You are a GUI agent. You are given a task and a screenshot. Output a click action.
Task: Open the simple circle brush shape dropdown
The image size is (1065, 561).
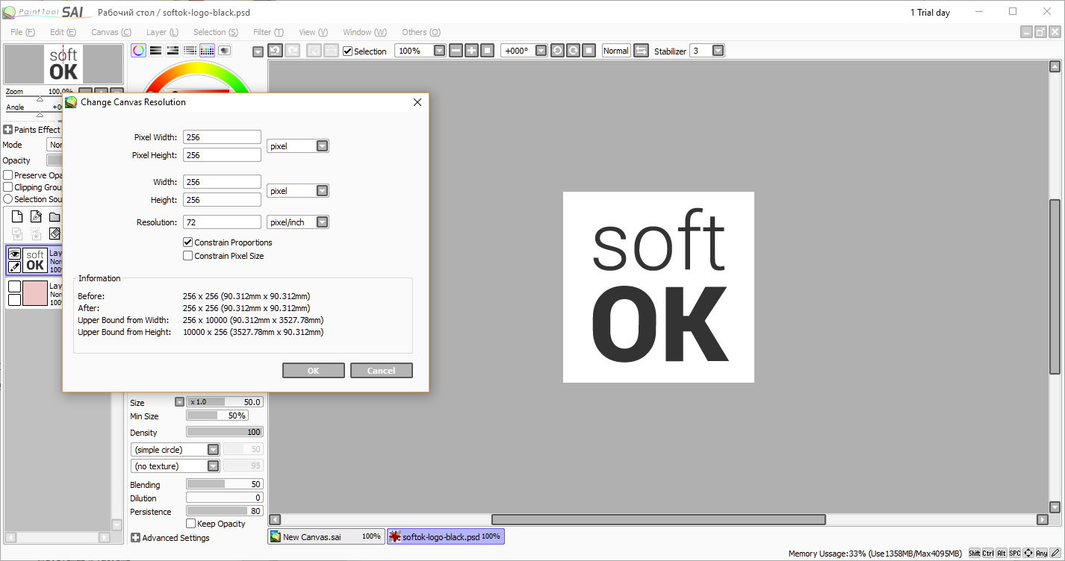click(x=213, y=450)
